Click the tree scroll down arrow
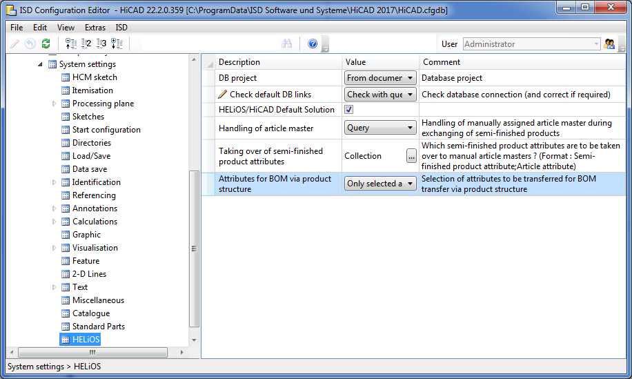The image size is (632, 379). (x=194, y=340)
